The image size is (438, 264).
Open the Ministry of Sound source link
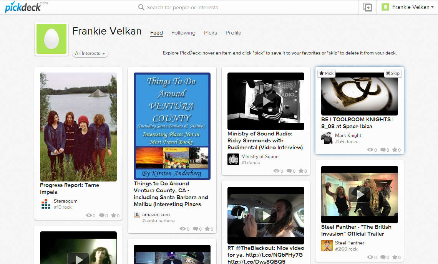point(260,157)
